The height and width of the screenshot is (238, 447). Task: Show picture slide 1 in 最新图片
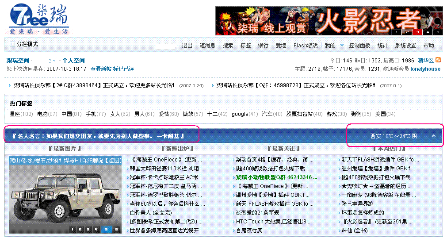[x=73, y=229]
